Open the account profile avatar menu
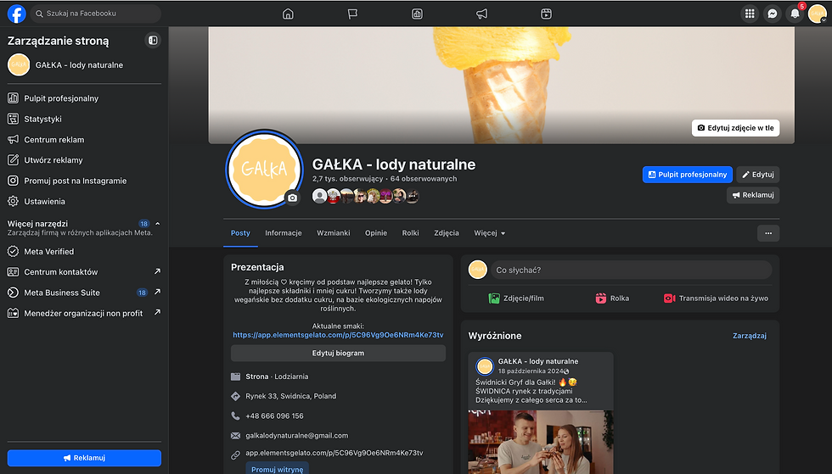Image resolution: width=832 pixels, height=474 pixels. point(817,14)
